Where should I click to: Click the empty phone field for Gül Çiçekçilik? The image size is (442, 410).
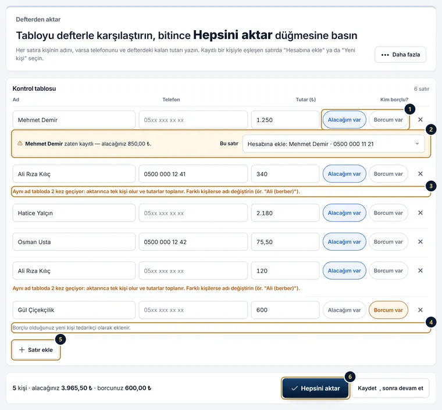193,310
